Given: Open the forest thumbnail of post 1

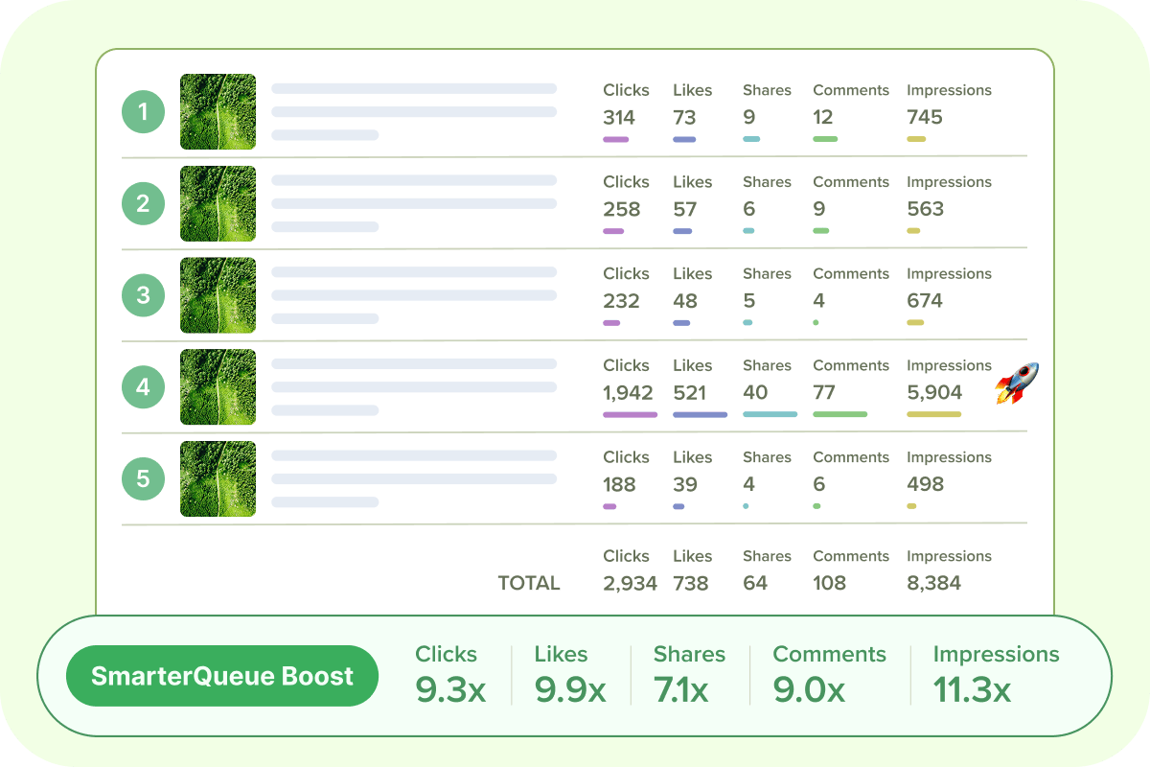Looking at the screenshot, I should coord(218,112).
